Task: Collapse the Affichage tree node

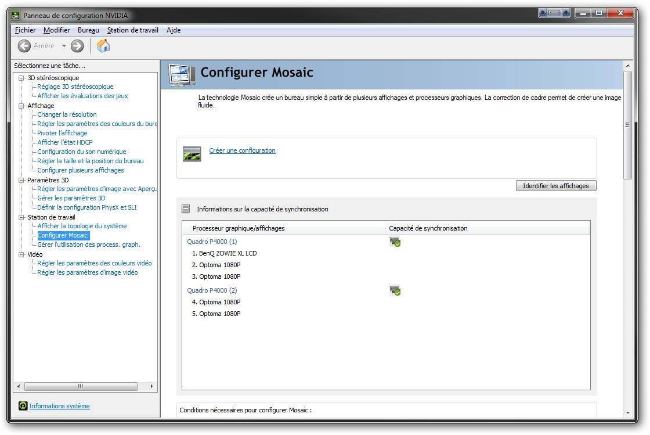Action: pos(21,106)
